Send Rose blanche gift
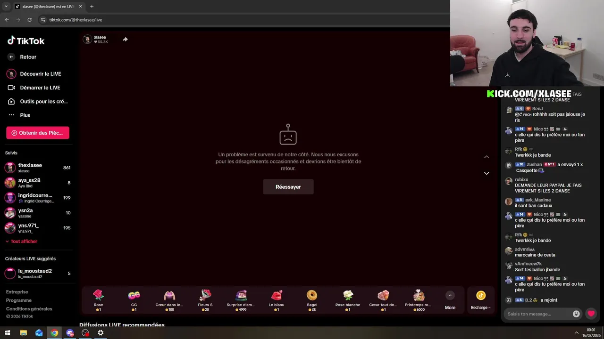This screenshot has width=604, height=339. pos(348,300)
